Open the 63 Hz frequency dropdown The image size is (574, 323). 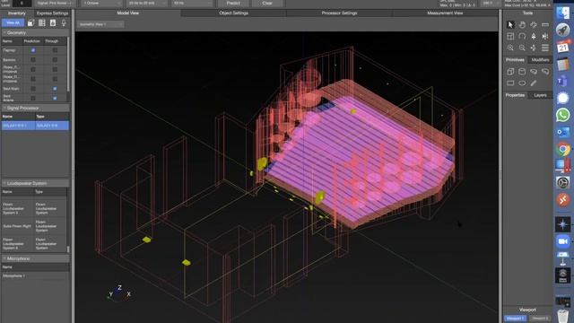click(193, 4)
